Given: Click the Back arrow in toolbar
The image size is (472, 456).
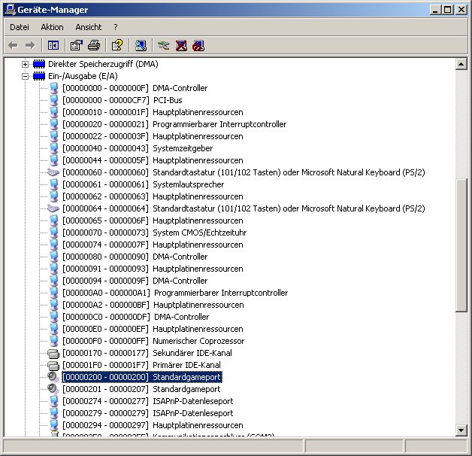Looking at the screenshot, I should (x=13, y=45).
